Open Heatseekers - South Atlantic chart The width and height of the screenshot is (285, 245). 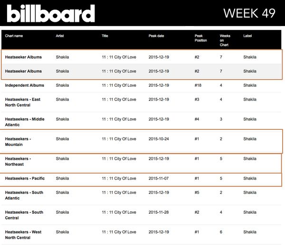tap(24, 195)
